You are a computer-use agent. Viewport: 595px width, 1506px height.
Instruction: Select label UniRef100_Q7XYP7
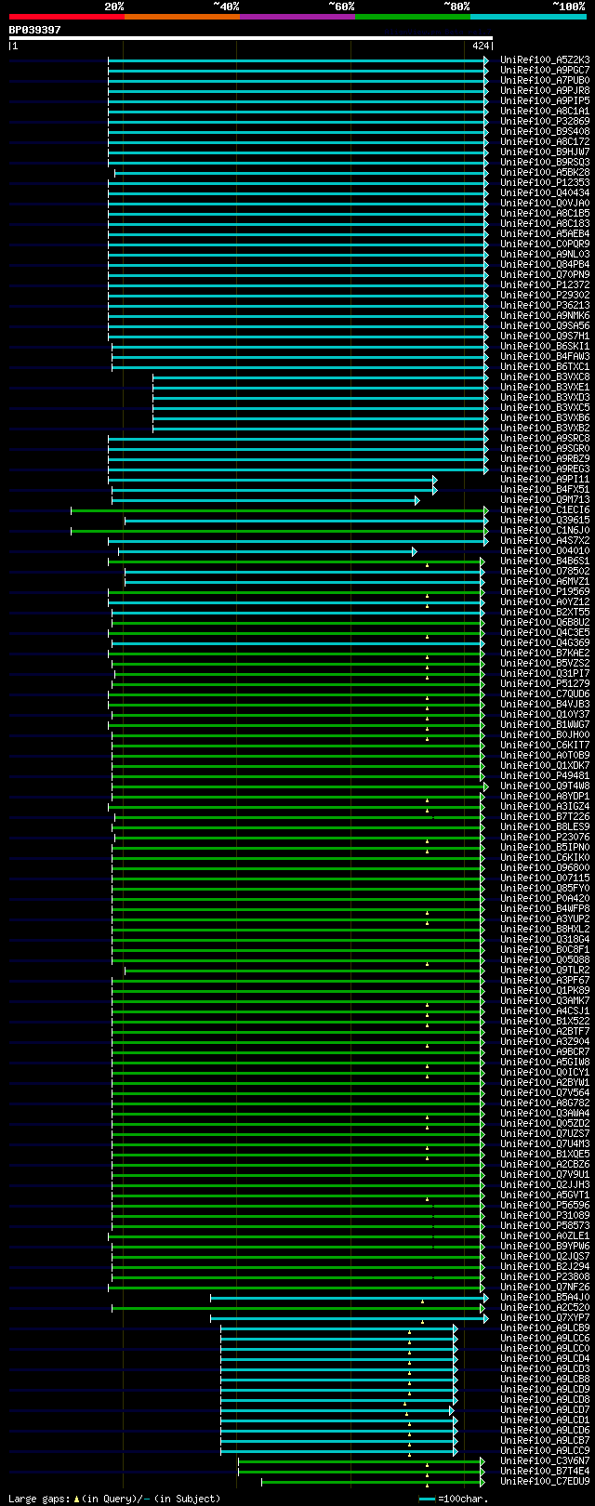tap(545, 1318)
